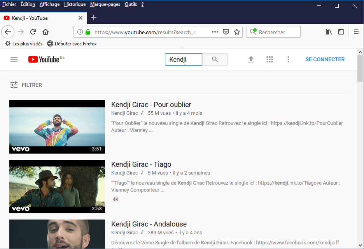The image size is (364, 249).
Task: Bookmark this page with the star icon
Action: coord(237,32)
